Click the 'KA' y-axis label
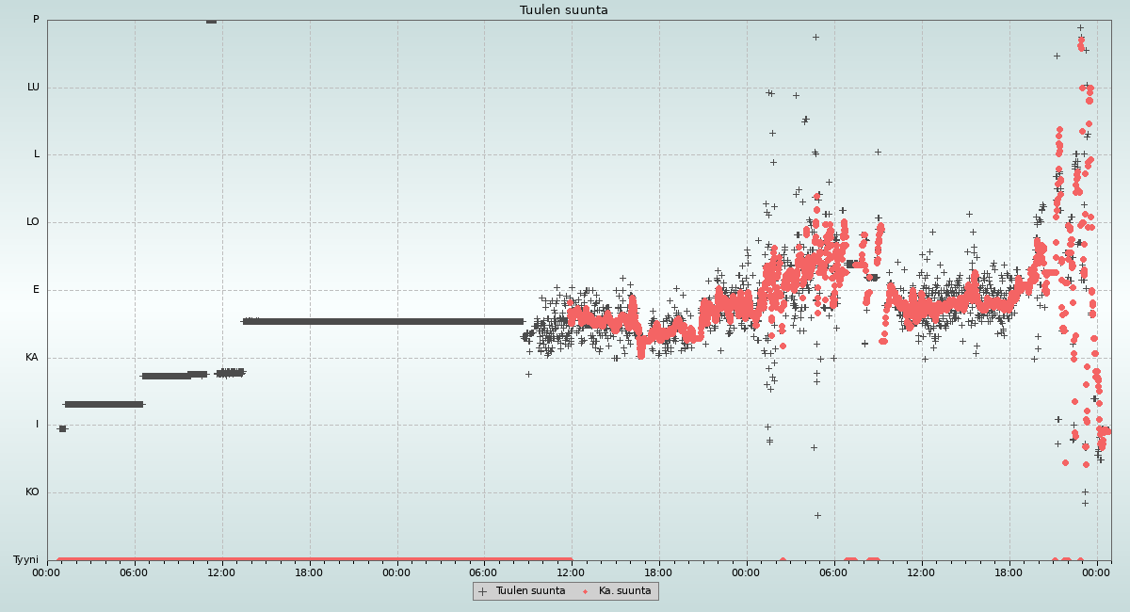Viewport: 1130px width, 612px height. point(32,358)
